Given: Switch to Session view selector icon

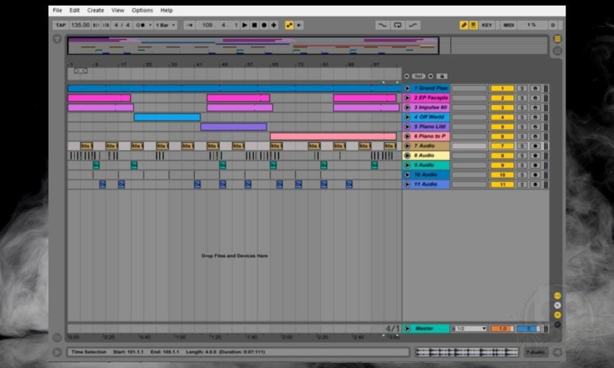Looking at the screenshot, I should coord(558,51).
